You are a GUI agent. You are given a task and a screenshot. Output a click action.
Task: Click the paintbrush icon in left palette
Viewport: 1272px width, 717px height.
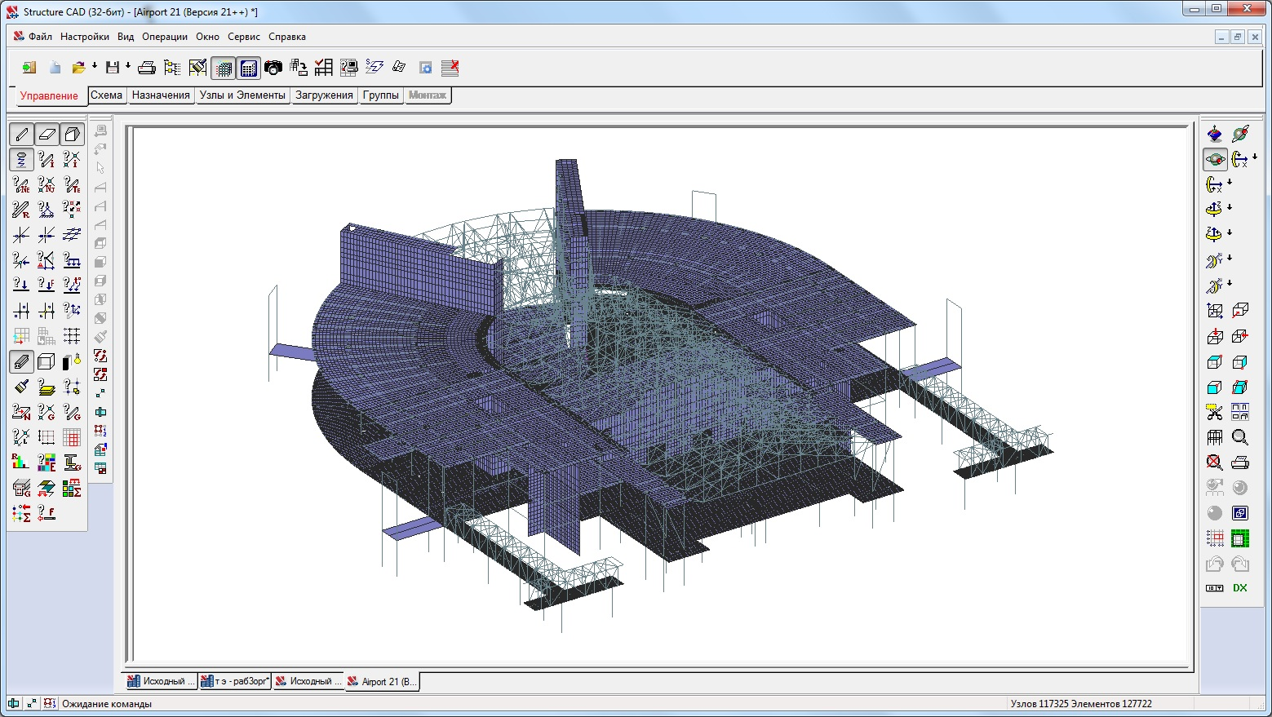[x=21, y=387]
